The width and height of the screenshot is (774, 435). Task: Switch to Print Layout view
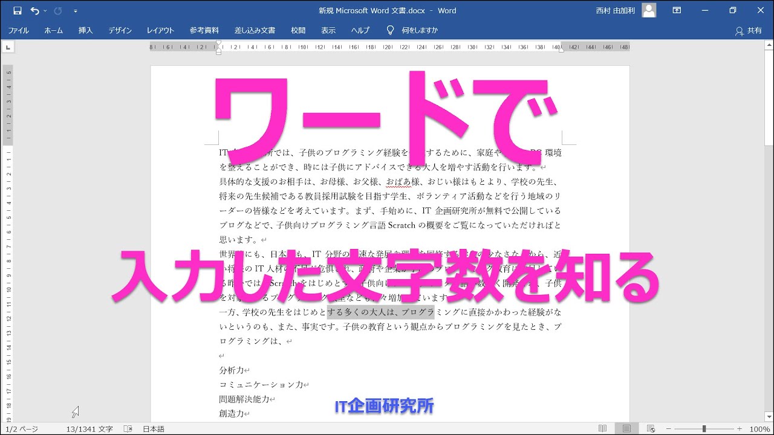(626, 429)
